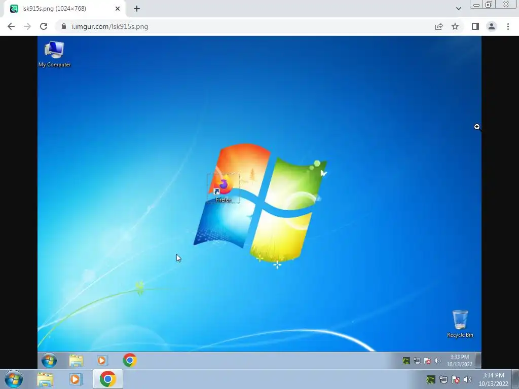519x389 pixels.
Task: Restore down the Chrome window
Action: [489, 4]
